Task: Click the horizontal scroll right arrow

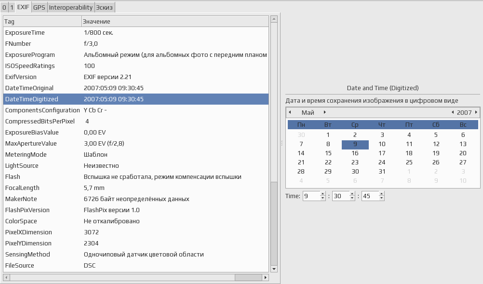Action: tap(266, 277)
